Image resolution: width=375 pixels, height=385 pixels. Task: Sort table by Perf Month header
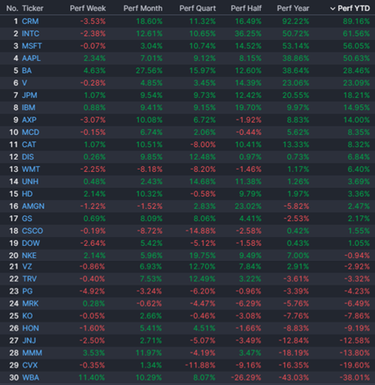pos(143,8)
